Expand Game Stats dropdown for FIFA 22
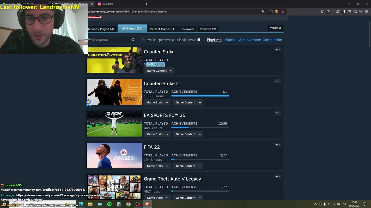Viewport: 371px width, 208px height. tap(157, 166)
